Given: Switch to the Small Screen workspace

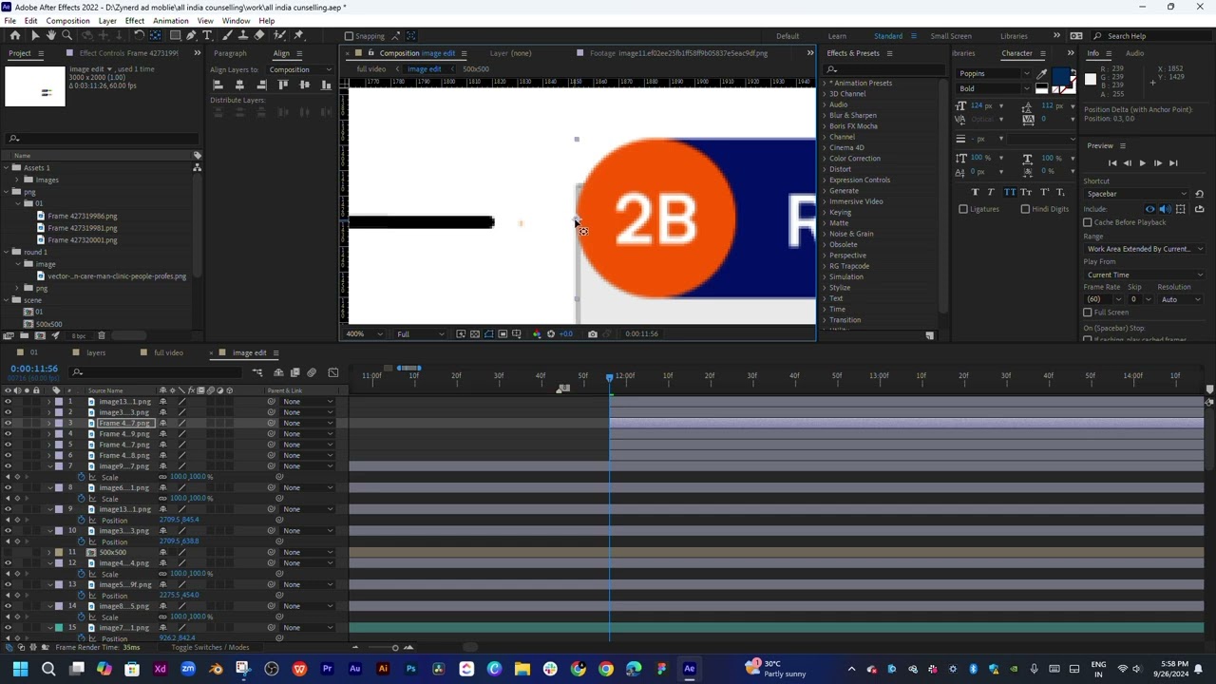Looking at the screenshot, I should point(950,36).
